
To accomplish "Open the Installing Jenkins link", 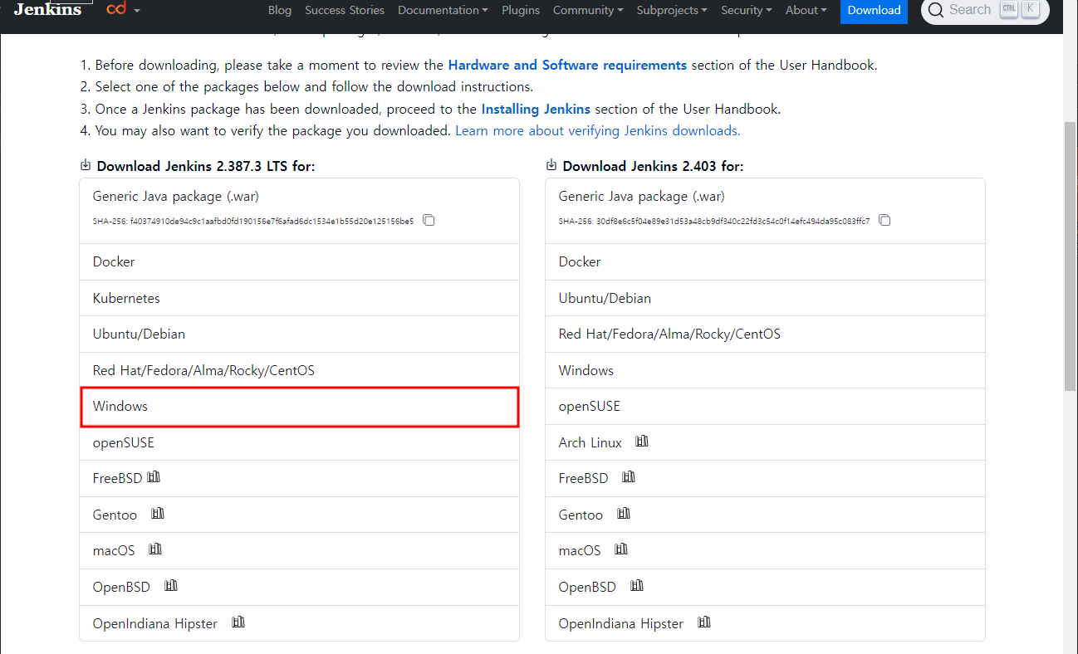I will click(x=536, y=109).
